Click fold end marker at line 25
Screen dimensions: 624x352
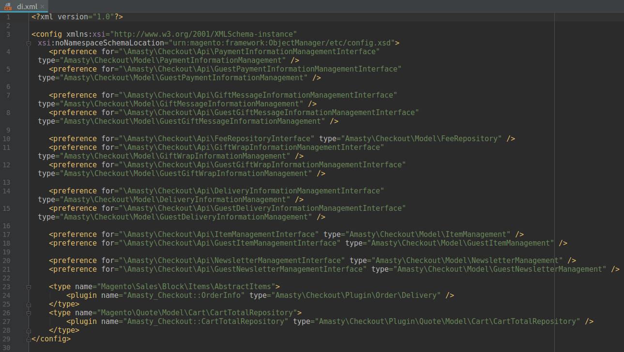click(x=29, y=304)
